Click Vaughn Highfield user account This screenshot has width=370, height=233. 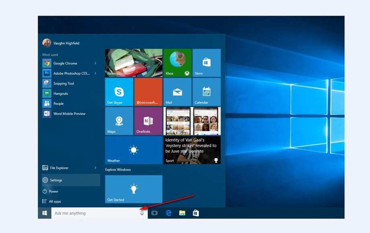[x=61, y=43]
